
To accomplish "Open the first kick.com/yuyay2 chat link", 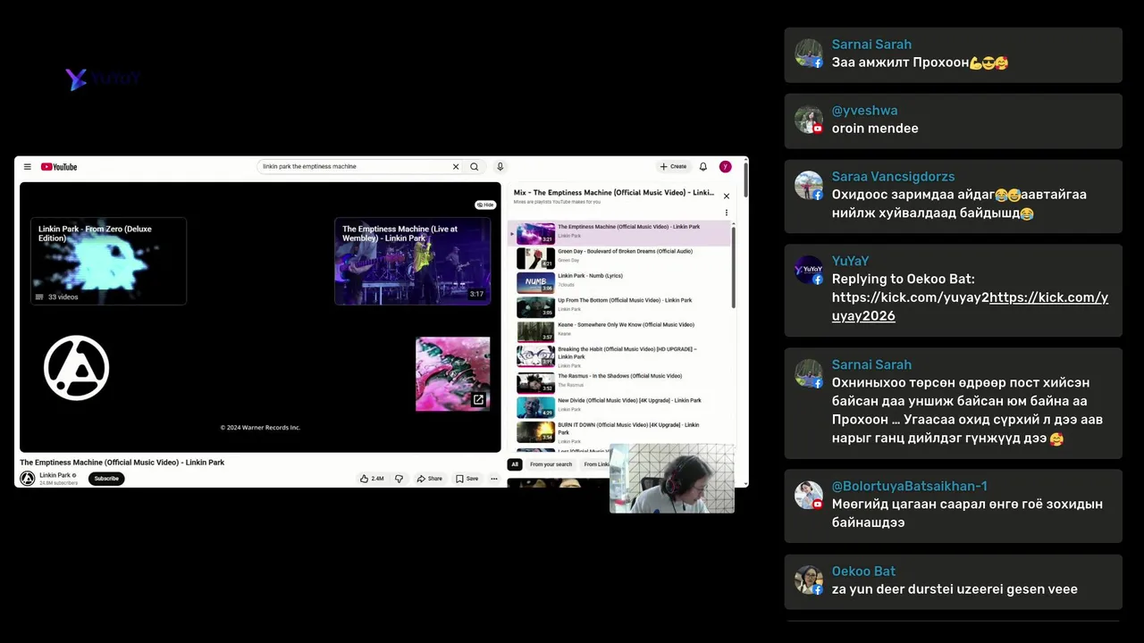I will tap(911, 297).
